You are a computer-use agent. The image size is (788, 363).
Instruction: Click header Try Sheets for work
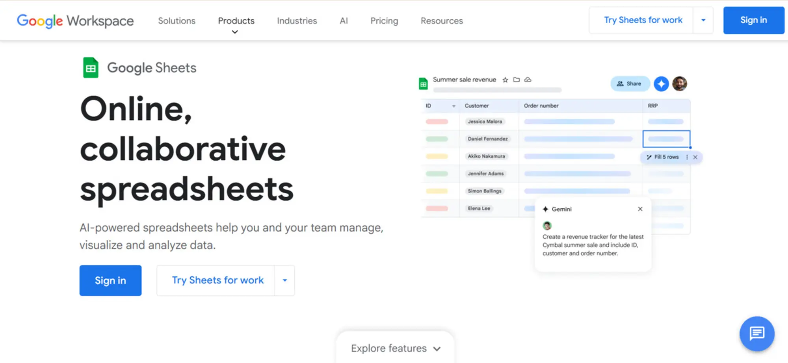pos(643,20)
